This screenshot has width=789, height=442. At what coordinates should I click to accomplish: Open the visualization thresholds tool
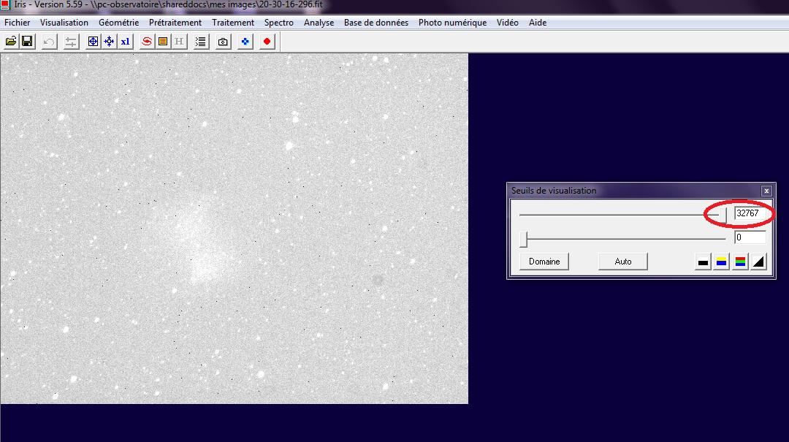(69, 42)
